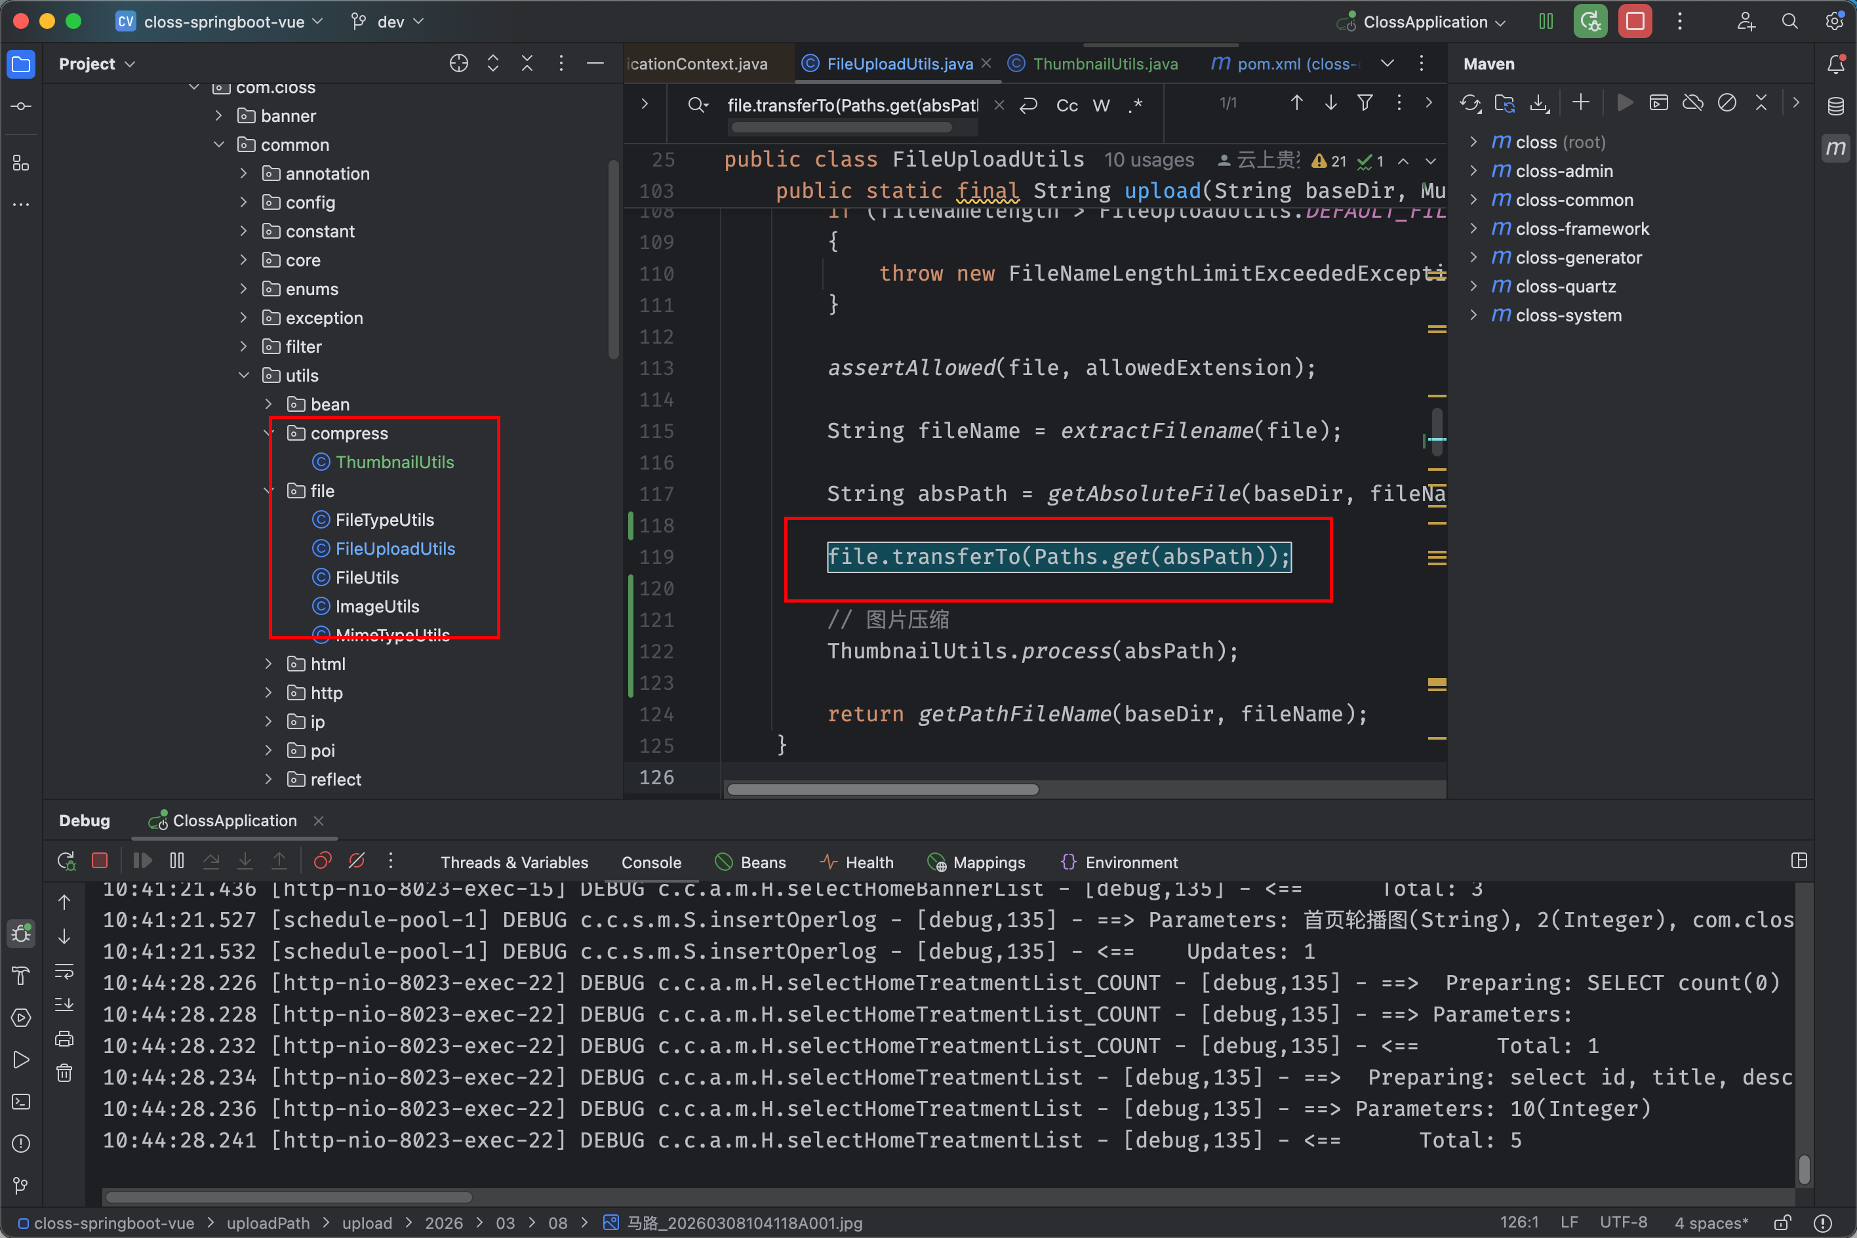Click Clear All trash icon in console
1857x1238 pixels.
tap(65, 1072)
